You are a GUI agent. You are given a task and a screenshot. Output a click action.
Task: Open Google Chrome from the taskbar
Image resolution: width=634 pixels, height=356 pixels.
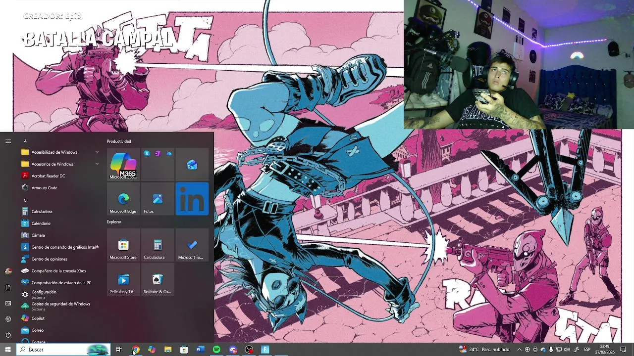pos(135,350)
